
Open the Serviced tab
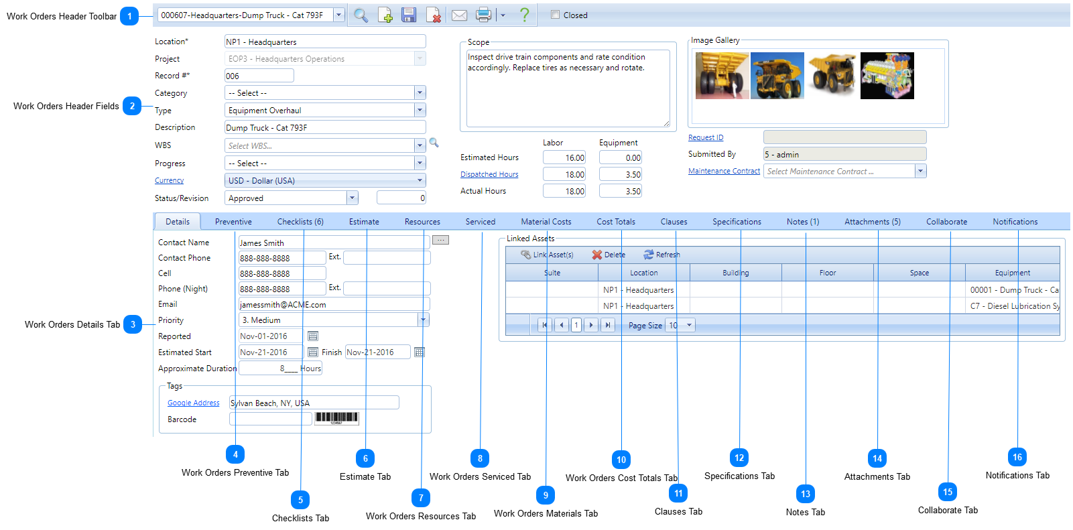(x=481, y=222)
